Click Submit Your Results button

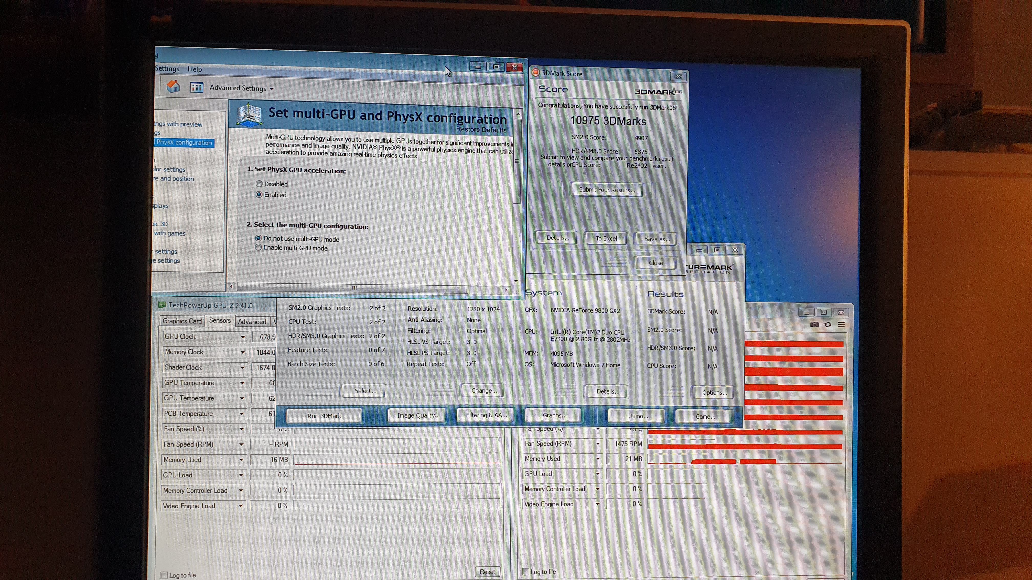607,190
